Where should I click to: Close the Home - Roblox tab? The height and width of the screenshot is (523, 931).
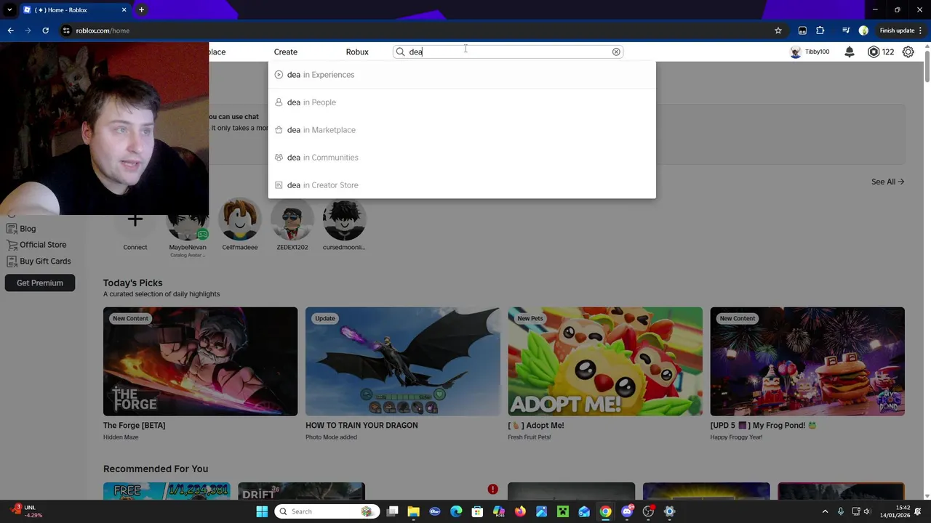[124, 9]
